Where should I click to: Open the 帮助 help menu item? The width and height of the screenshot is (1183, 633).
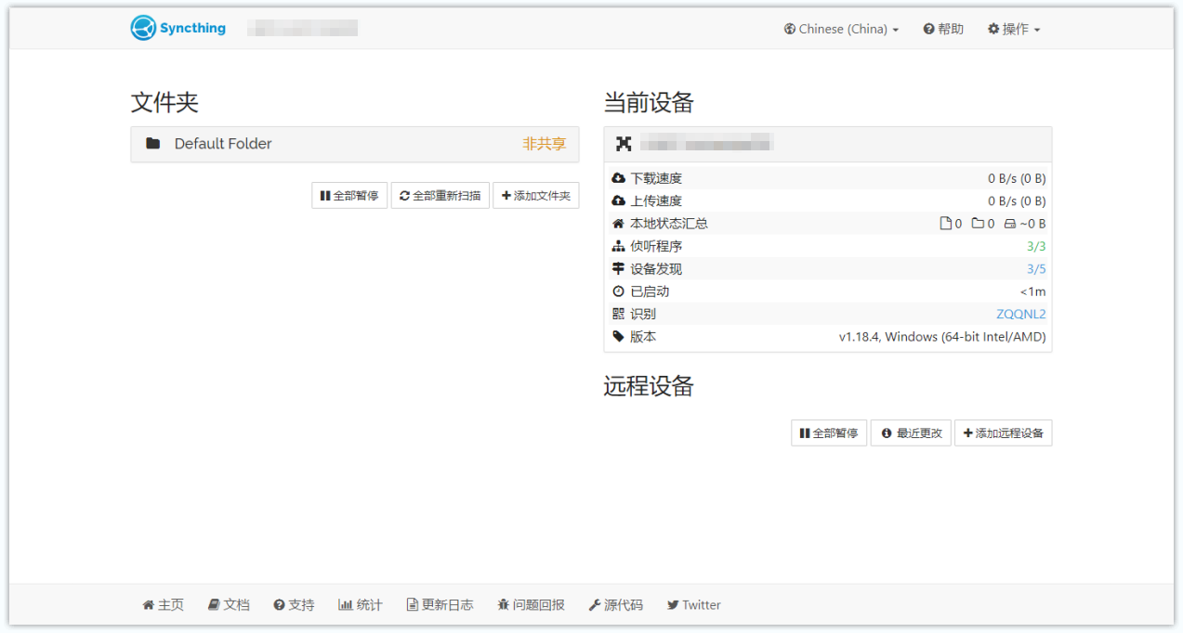pos(943,29)
